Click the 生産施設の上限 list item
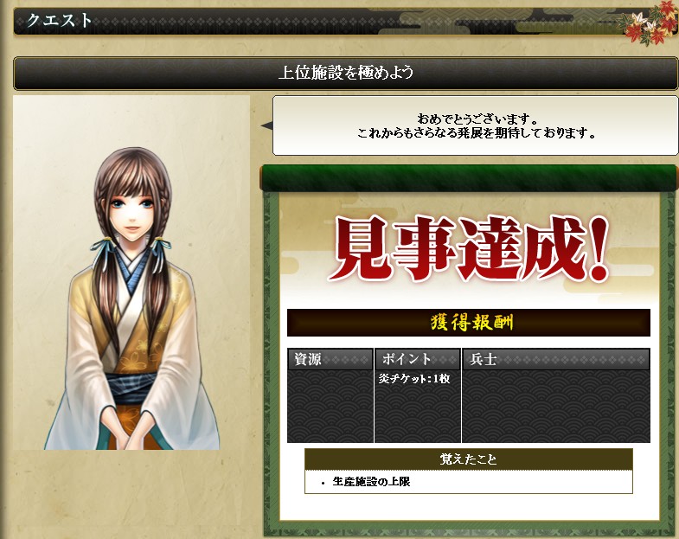The image size is (679, 539). [x=371, y=482]
